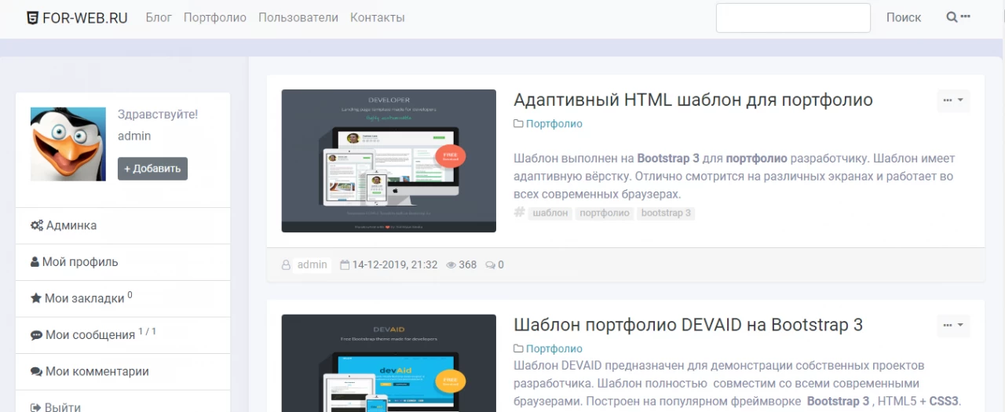Click the FOR-WEB.RU HTML5 shield logo icon
The height and width of the screenshot is (412, 1005).
tap(32, 17)
